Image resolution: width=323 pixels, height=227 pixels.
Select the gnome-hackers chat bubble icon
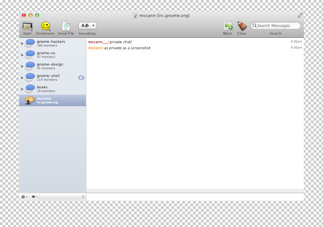[30, 43]
